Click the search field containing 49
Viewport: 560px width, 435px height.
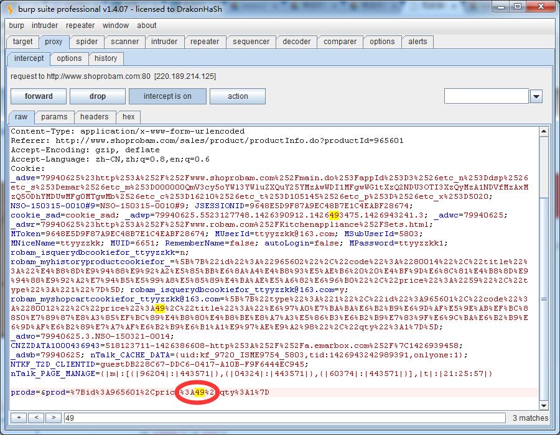pyautogui.click(x=284, y=418)
